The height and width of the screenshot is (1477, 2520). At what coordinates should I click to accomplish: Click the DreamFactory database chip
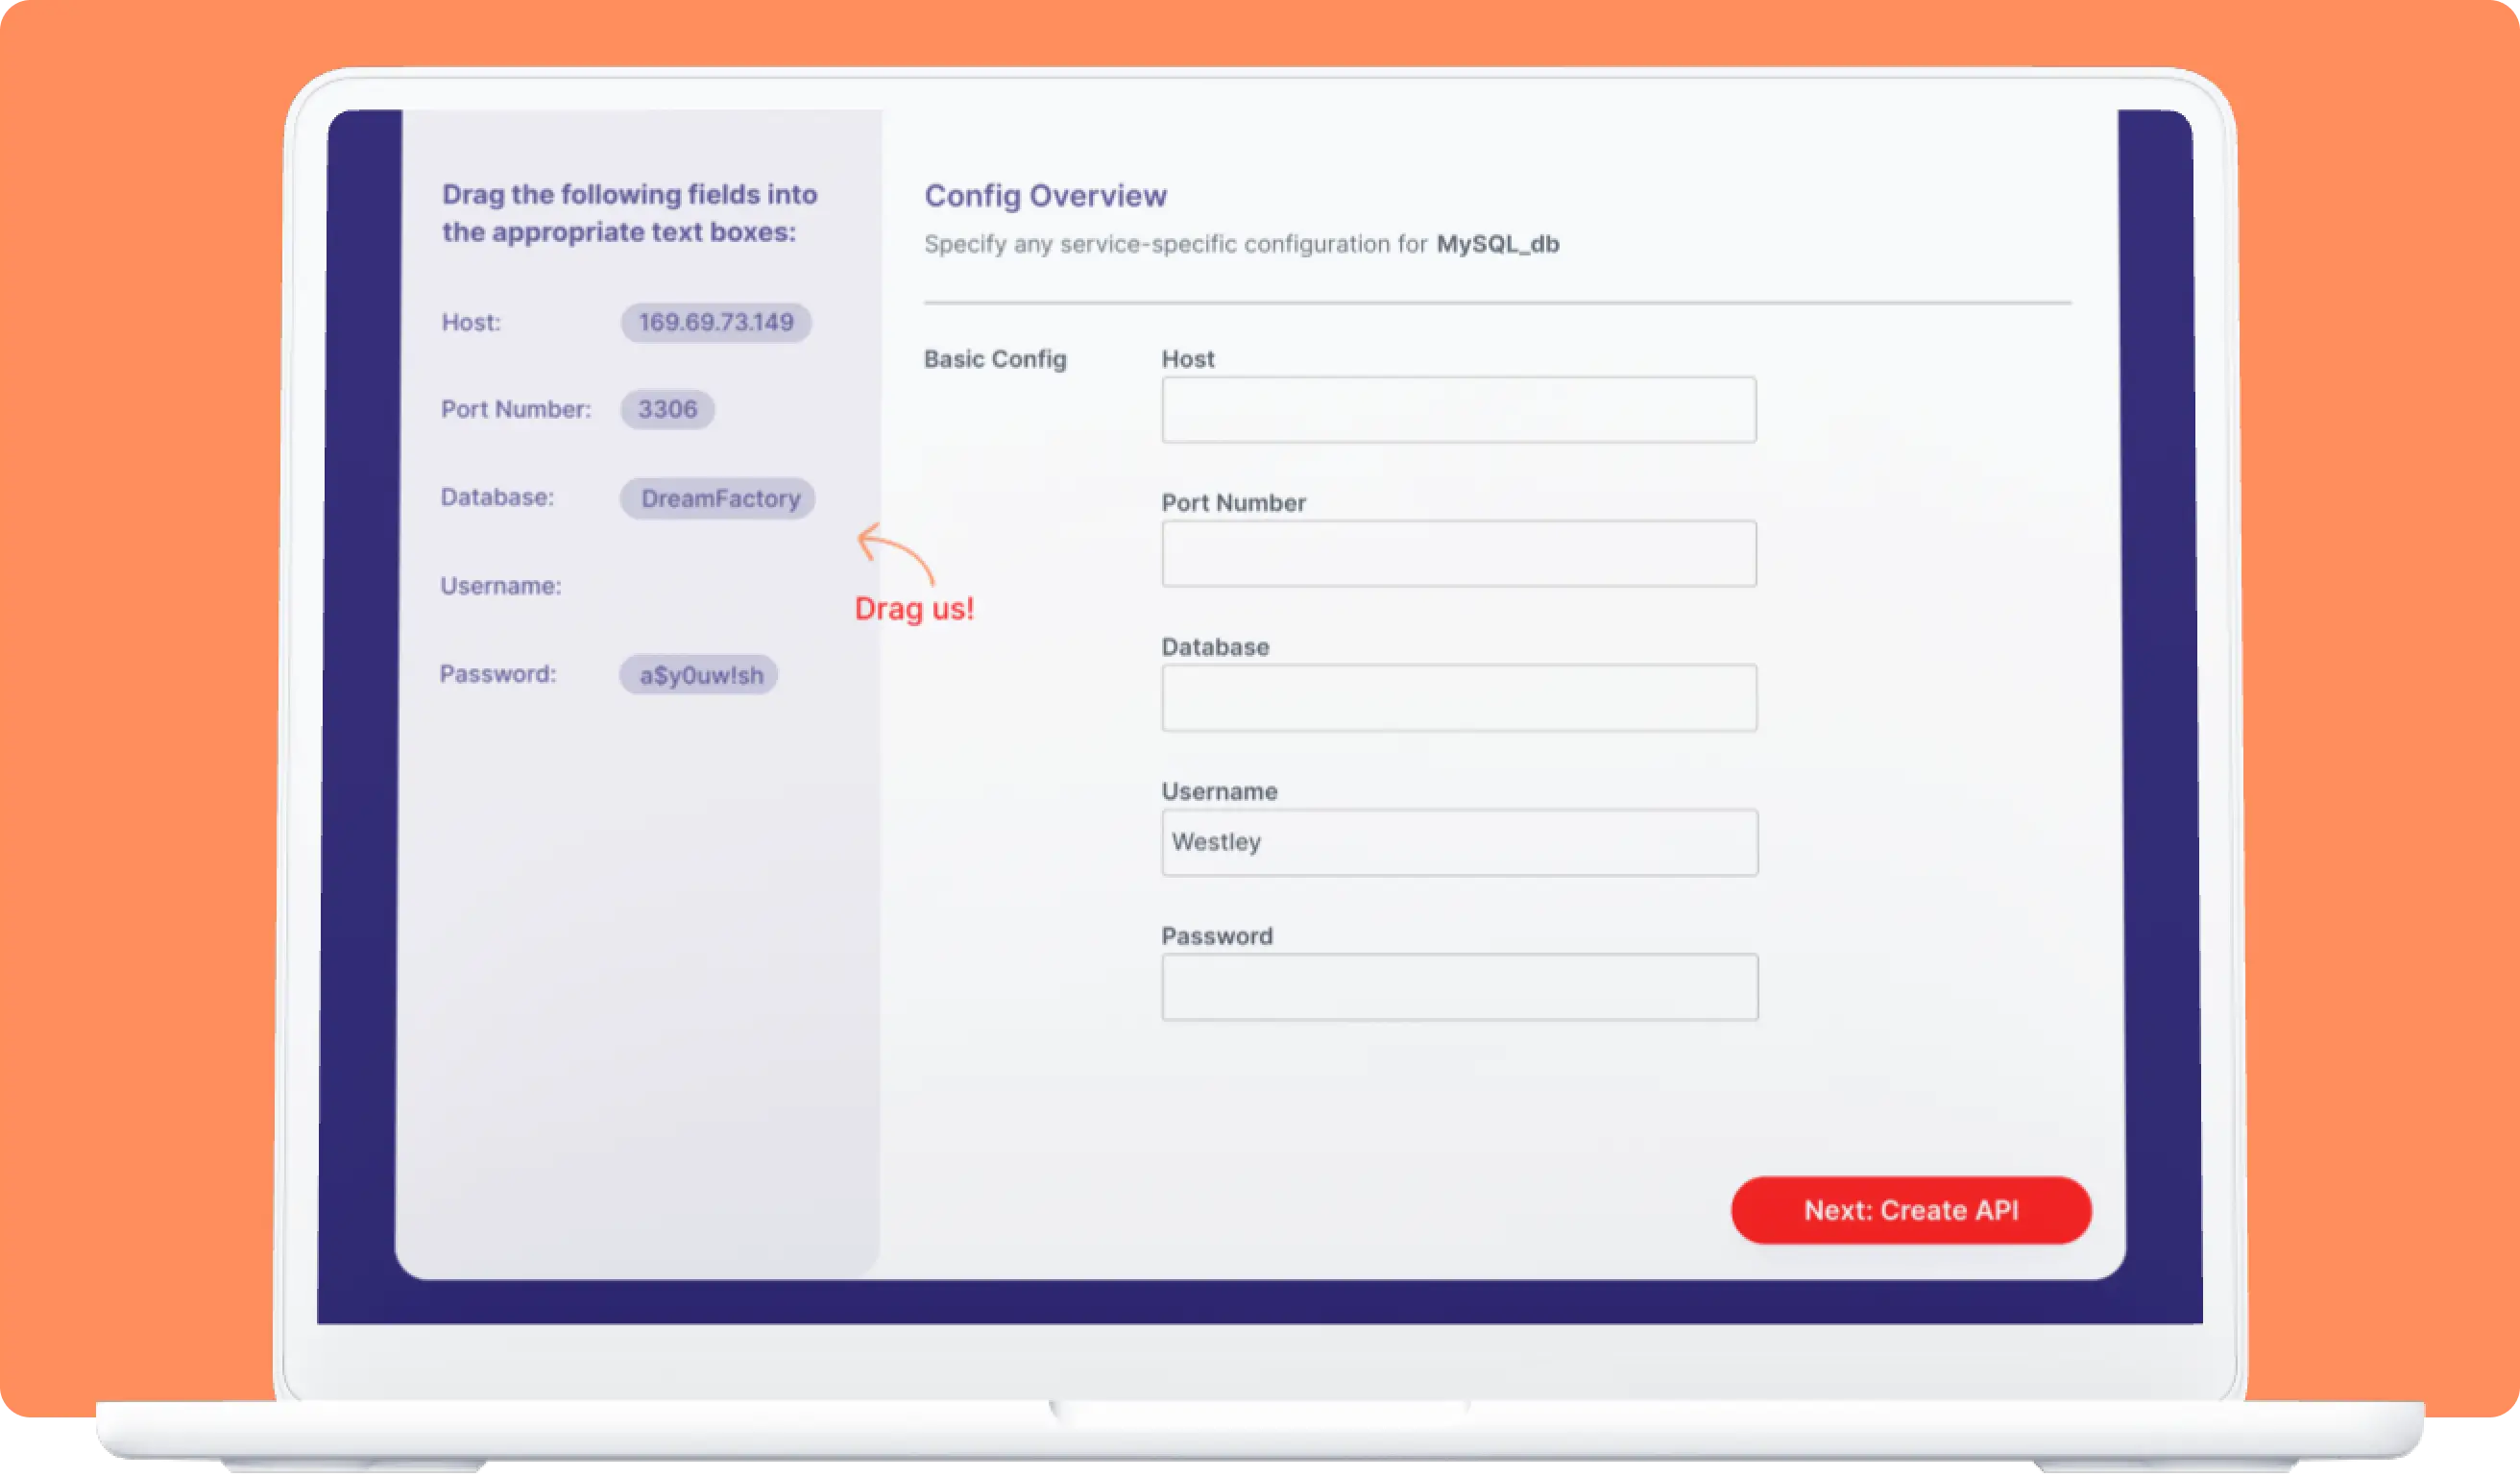(x=718, y=498)
